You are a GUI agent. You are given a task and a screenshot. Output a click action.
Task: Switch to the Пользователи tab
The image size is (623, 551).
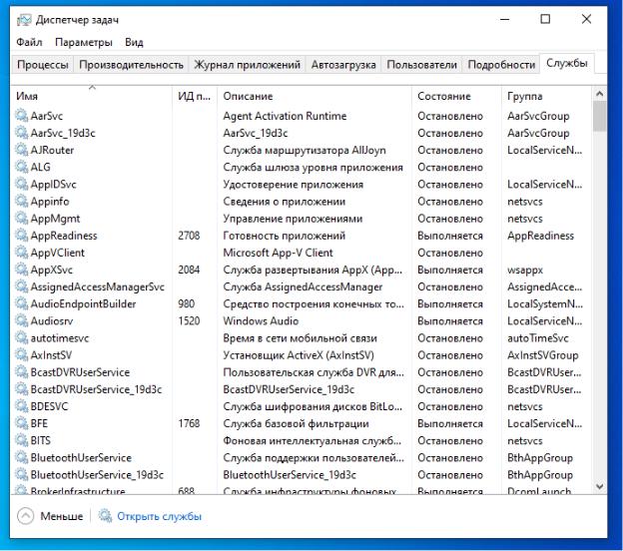421,64
